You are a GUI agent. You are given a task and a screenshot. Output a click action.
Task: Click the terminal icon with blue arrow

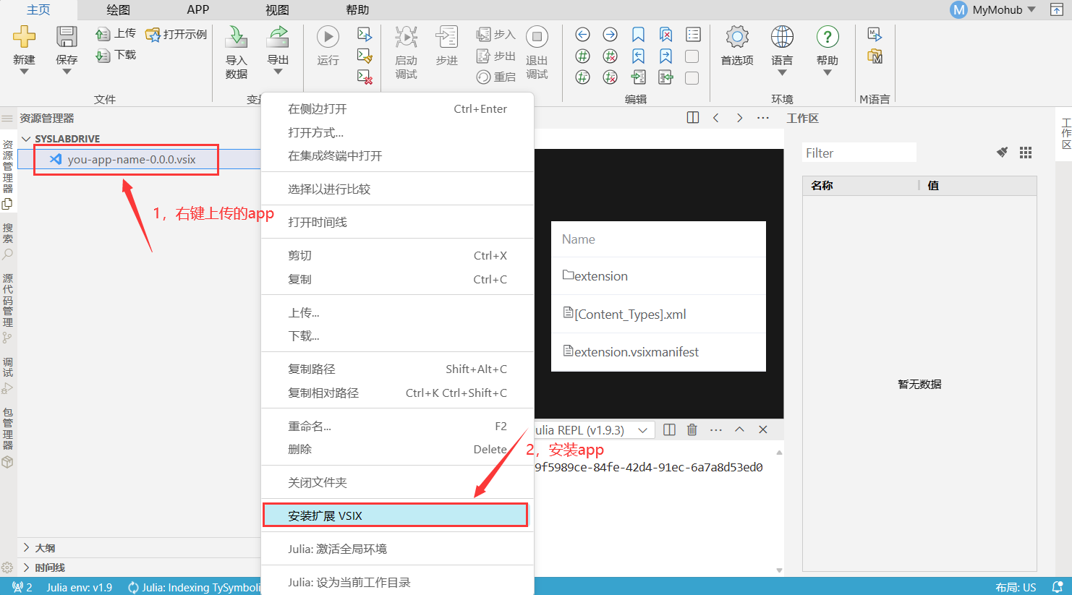(365, 34)
